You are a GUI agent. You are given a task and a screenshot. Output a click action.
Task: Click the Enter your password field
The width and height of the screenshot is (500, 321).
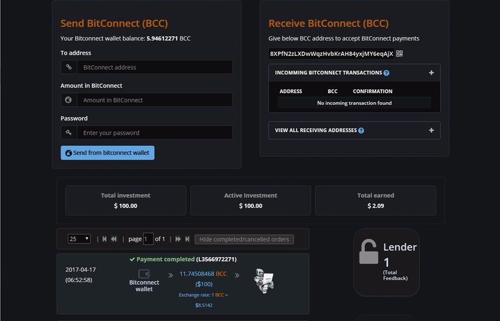154,133
